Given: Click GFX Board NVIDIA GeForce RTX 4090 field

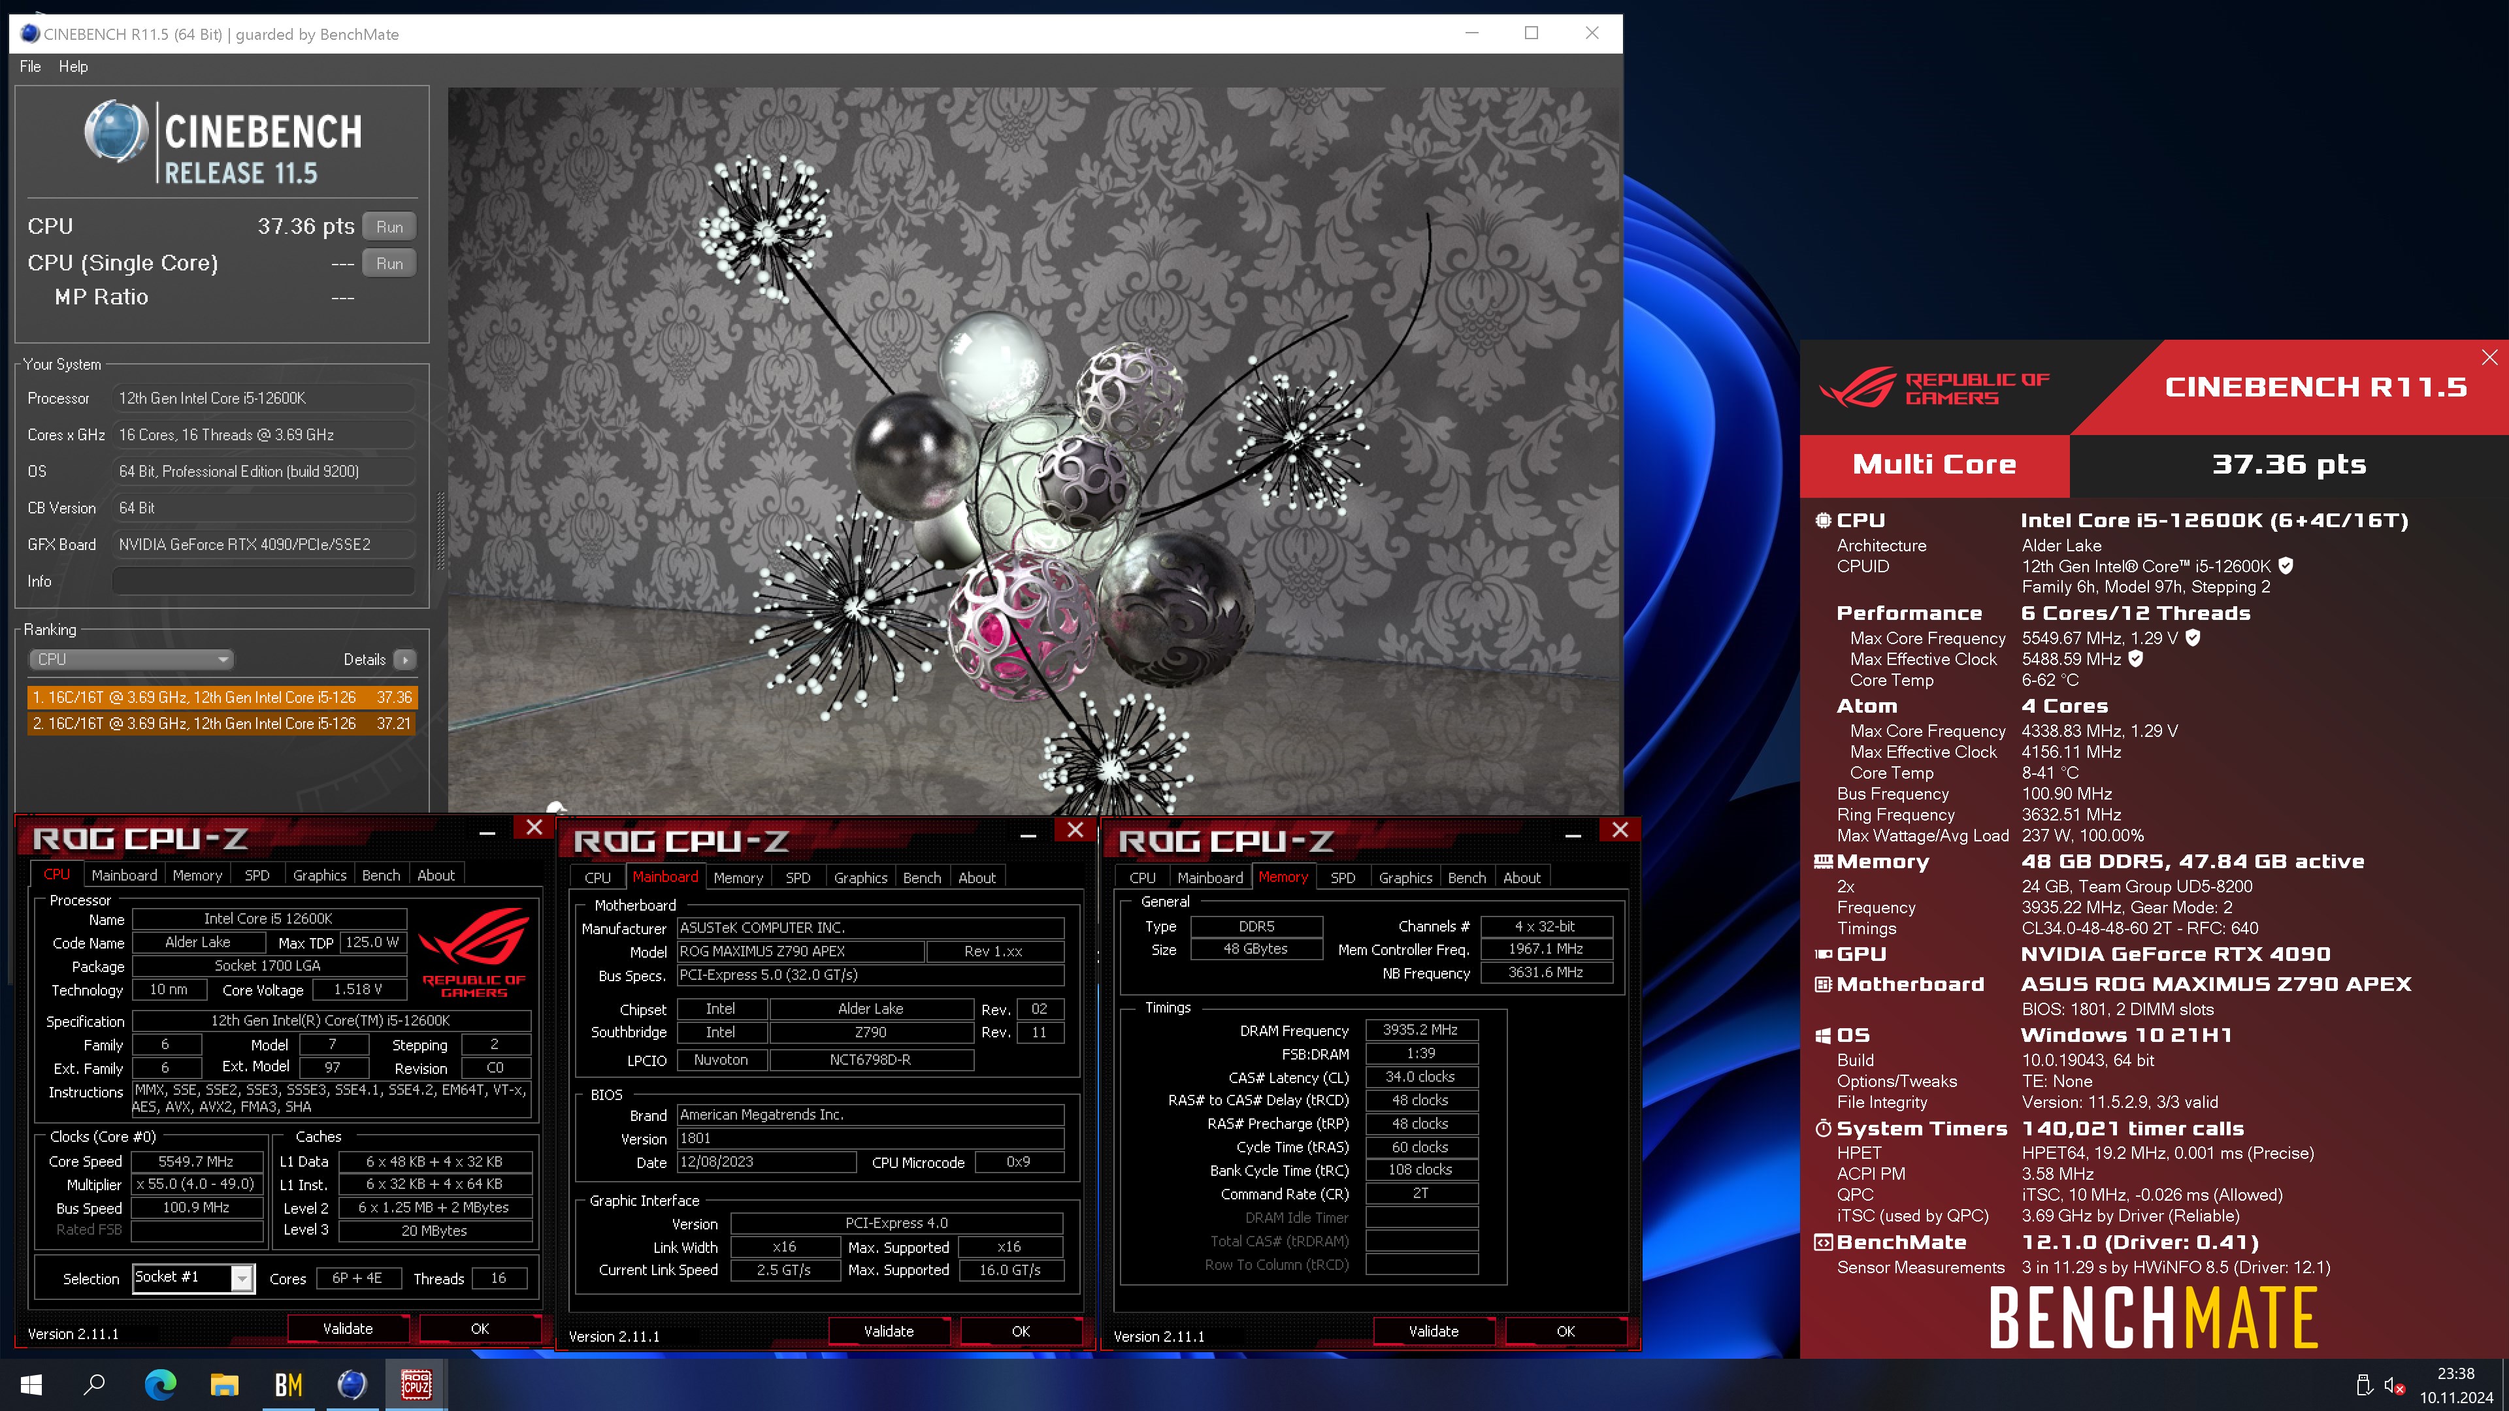Looking at the screenshot, I should pyautogui.click(x=264, y=544).
